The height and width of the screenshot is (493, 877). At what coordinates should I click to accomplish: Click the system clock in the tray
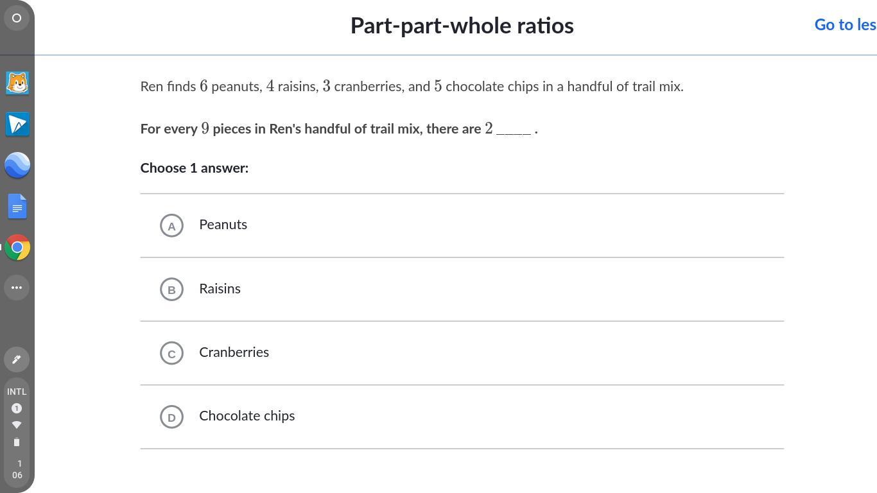click(x=17, y=469)
